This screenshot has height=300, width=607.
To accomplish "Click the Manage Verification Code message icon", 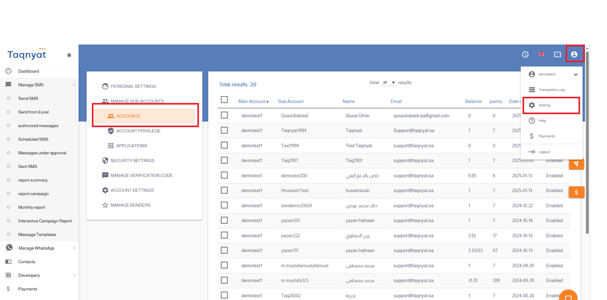I will 105,175.
